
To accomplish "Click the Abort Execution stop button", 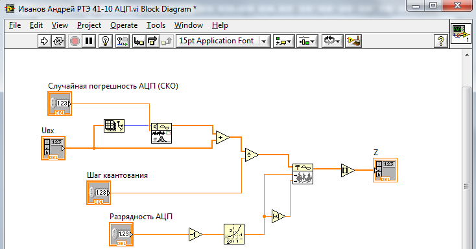I will click(75, 41).
